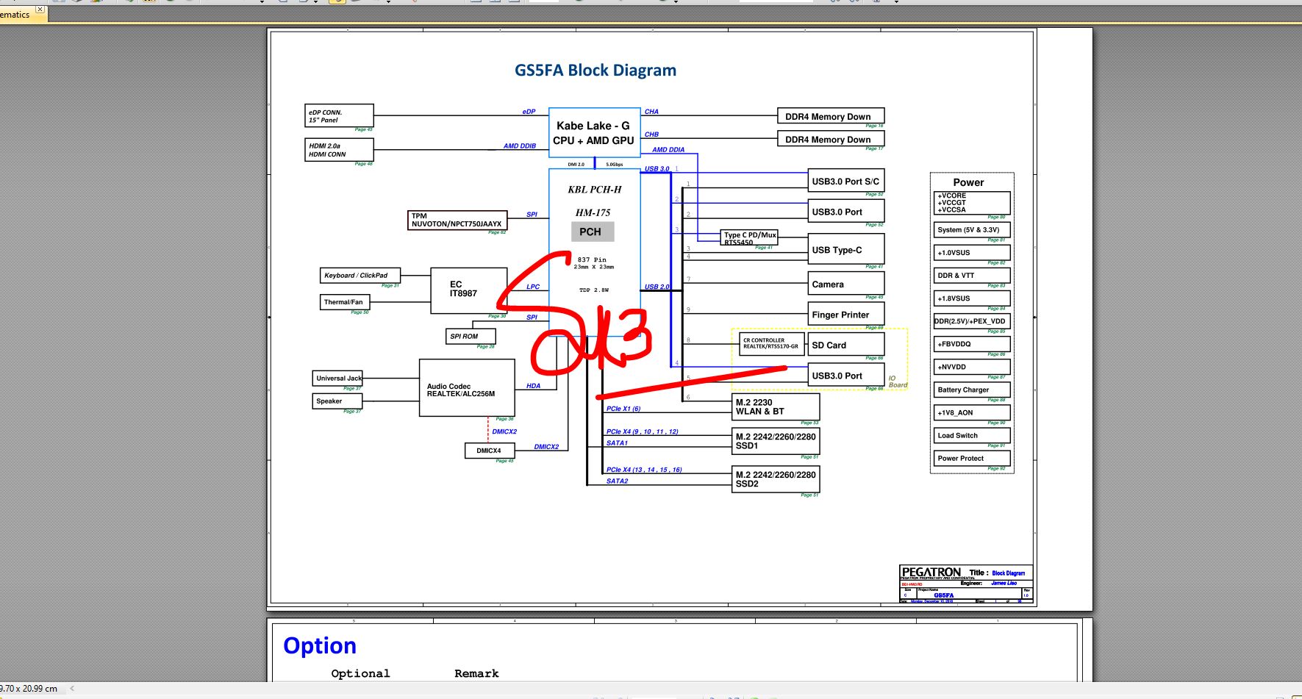The height and width of the screenshot is (699, 1302).
Task: Select the M.2 'SSD2' block
Action: pos(776,479)
